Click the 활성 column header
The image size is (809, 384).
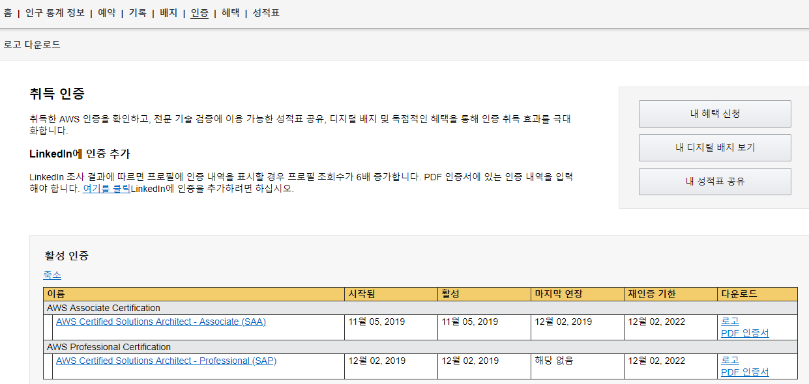[484, 294]
